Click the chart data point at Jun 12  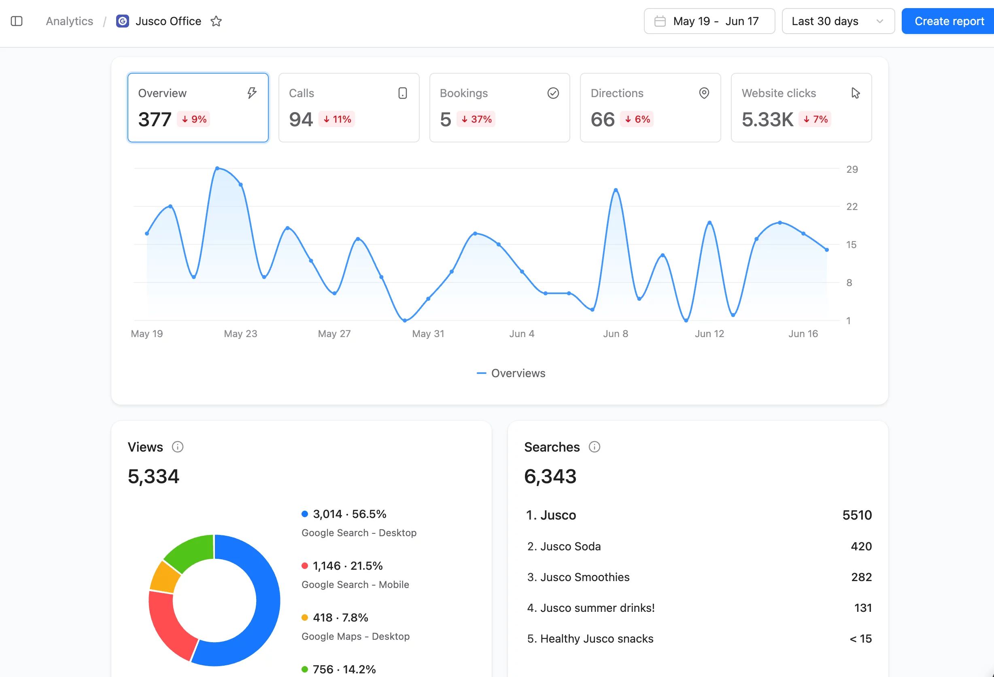pos(709,223)
